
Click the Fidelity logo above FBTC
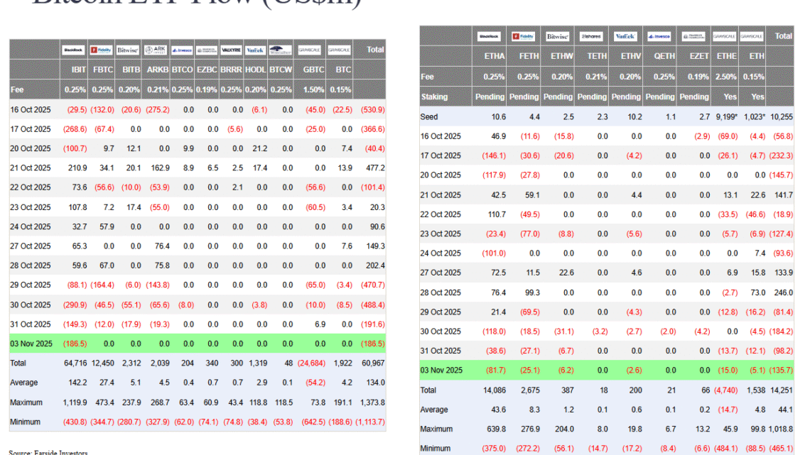103,50
